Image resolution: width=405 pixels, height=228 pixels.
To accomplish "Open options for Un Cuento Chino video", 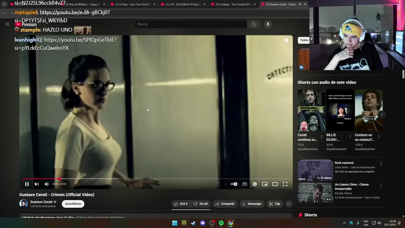I will pos(381,185).
